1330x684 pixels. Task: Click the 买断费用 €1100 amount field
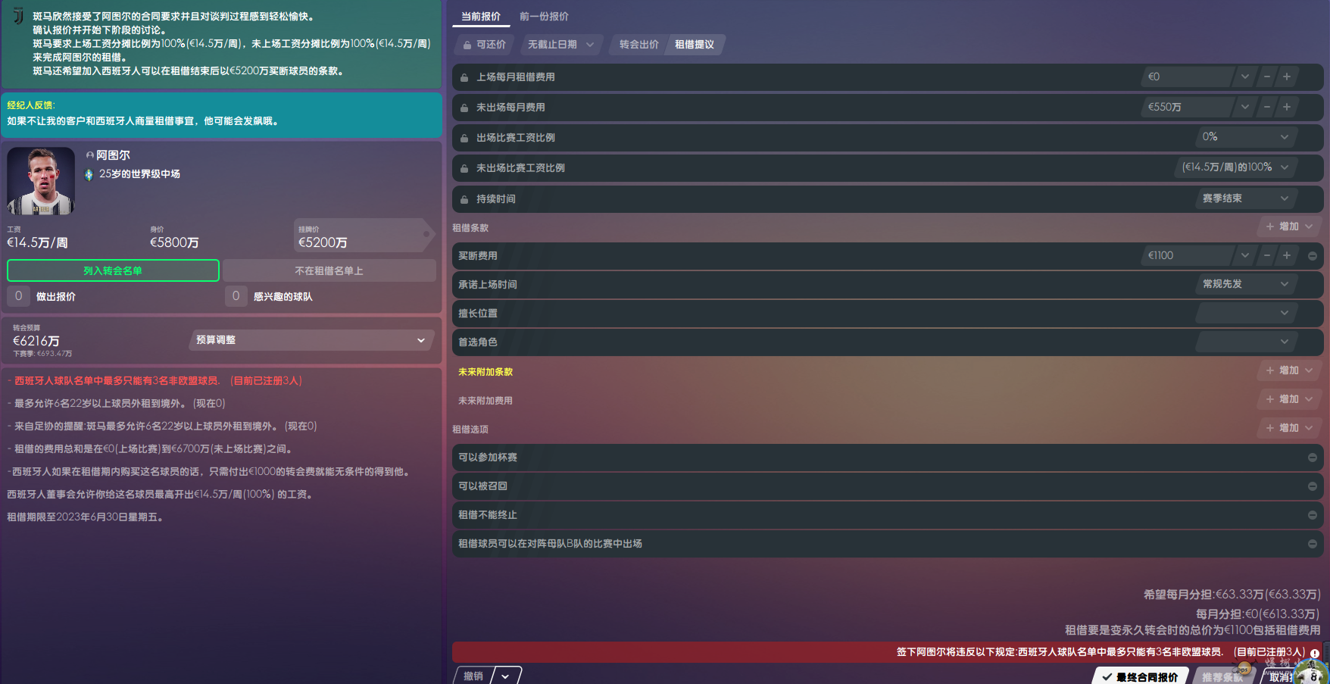tap(1187, 256)
